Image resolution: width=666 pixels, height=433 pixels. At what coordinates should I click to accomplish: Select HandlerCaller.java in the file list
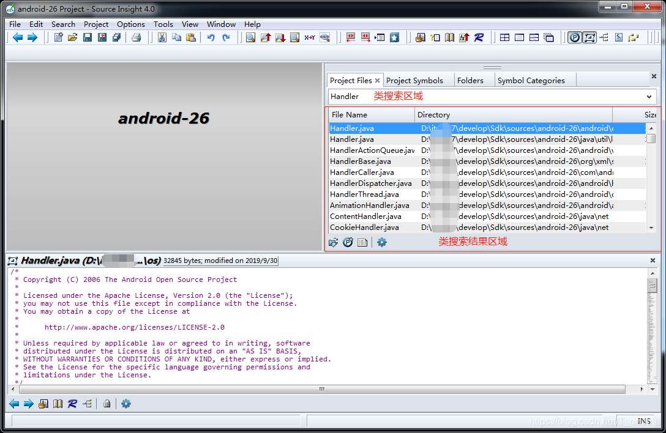point(488,172)
